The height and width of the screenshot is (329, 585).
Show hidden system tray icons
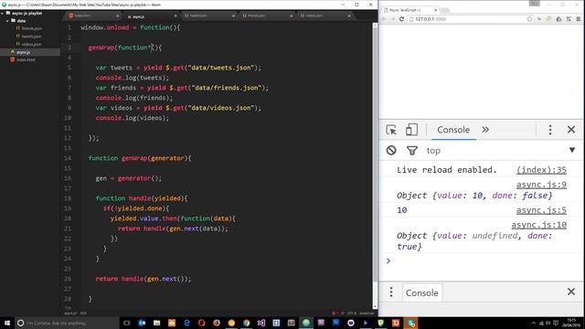(533, 323)
